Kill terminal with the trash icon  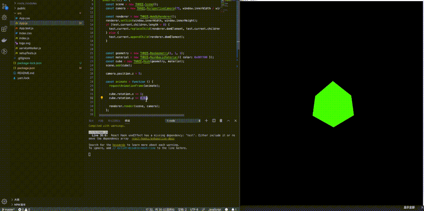click(x=221, y=121)
